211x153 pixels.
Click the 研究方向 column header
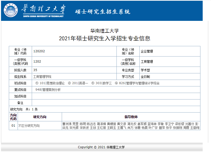tap(40, 117)
